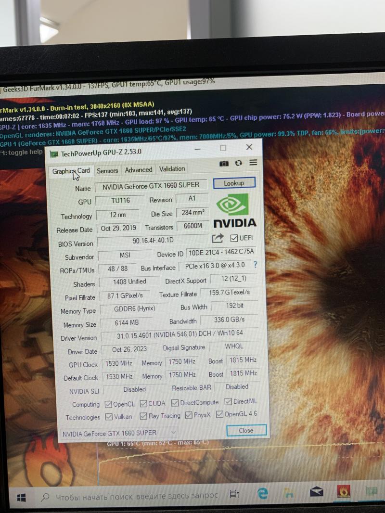Click the GPU-Z refresh icon
Image resolution: width=385 pixels, height=513 pixels.
point(238,163)
